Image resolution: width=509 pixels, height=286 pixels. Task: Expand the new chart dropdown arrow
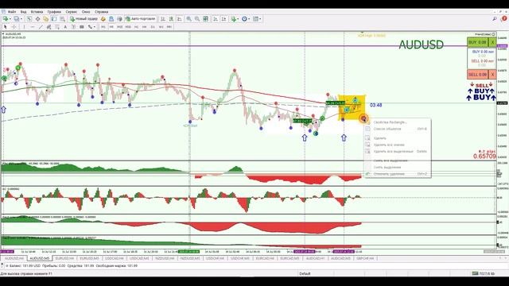pos(10,19)
